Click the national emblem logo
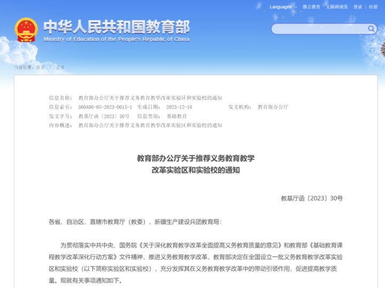385x288 pixels. click(26, 30)
